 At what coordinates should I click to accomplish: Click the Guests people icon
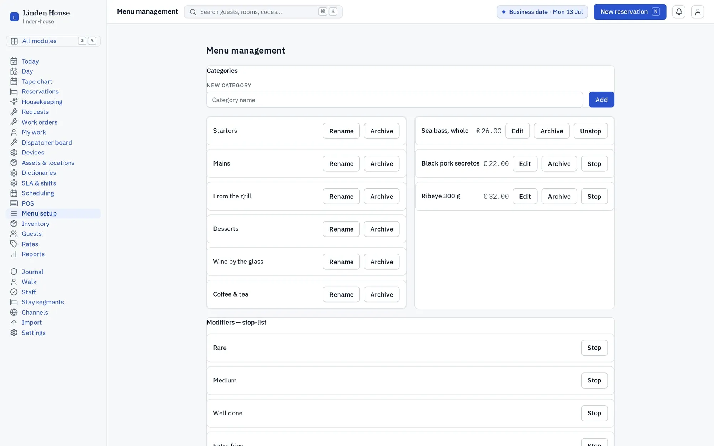[x=14, y=234]
